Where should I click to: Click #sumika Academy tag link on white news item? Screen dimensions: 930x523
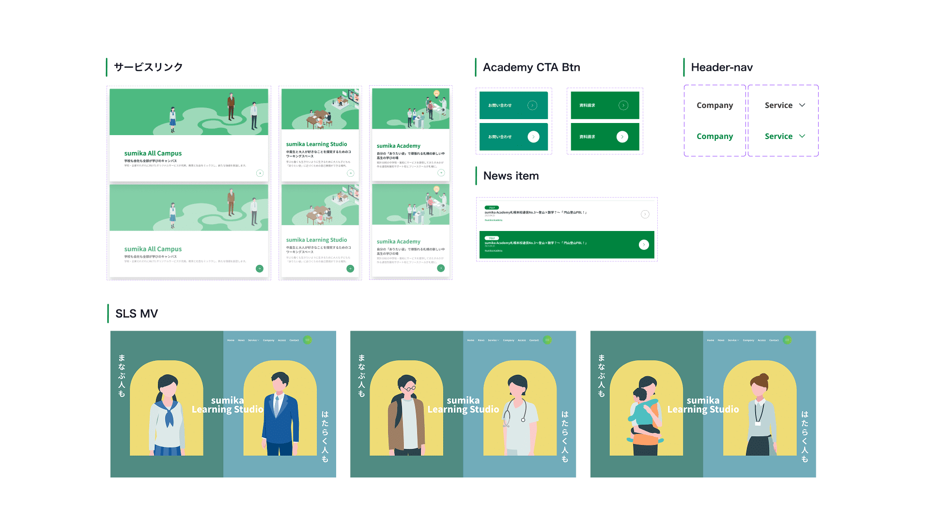[494, 220]
